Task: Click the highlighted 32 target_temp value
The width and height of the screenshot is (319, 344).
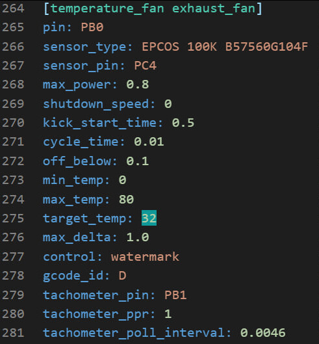Action: [149, 218]
